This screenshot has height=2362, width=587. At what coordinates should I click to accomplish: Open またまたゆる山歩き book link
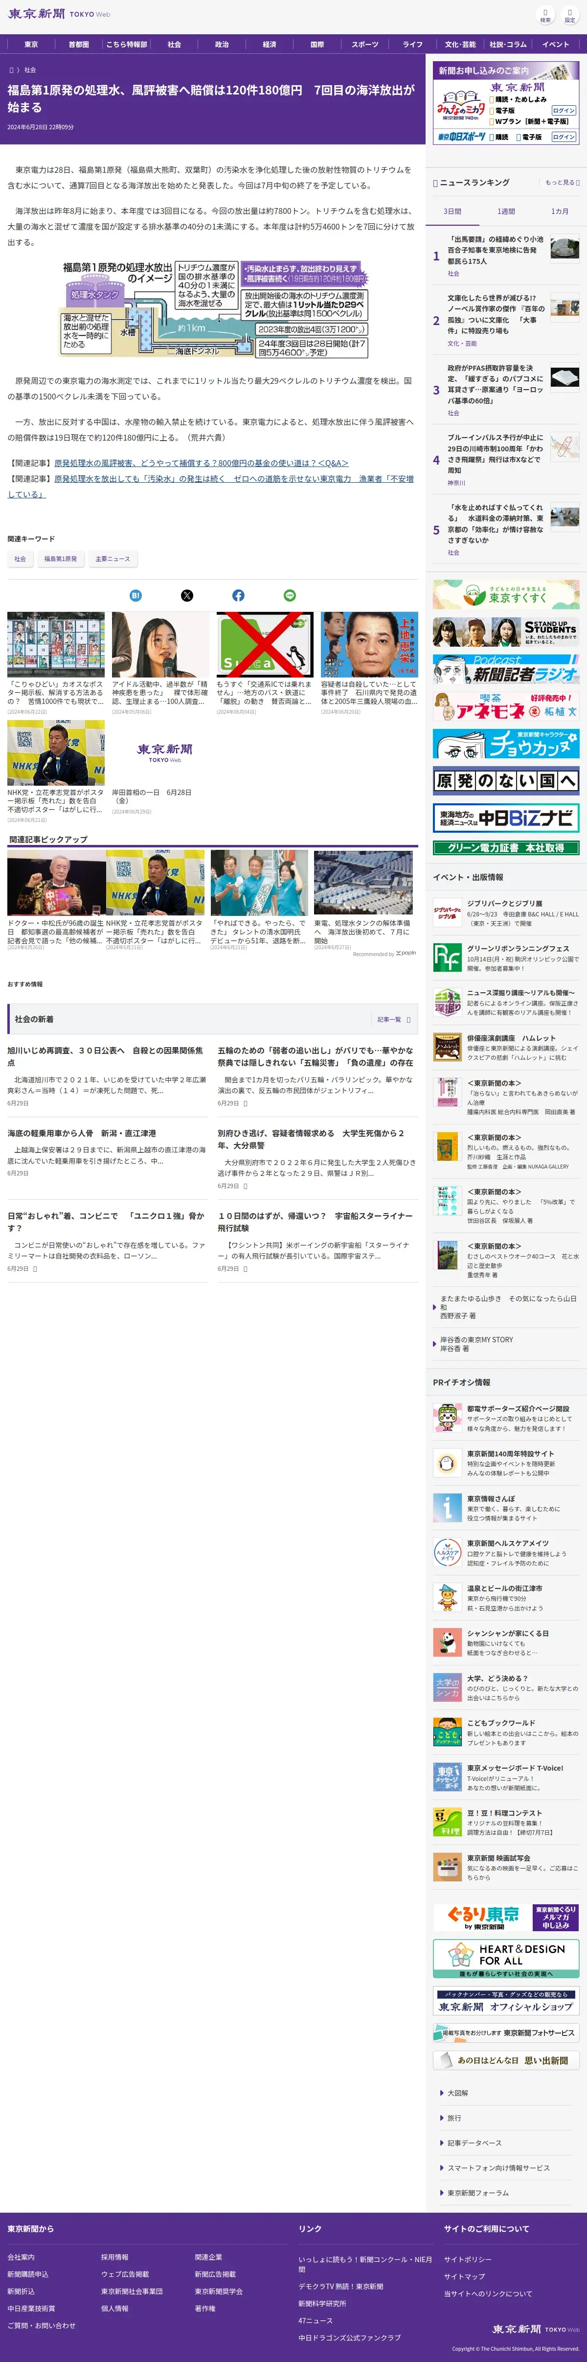point(507,1307)
